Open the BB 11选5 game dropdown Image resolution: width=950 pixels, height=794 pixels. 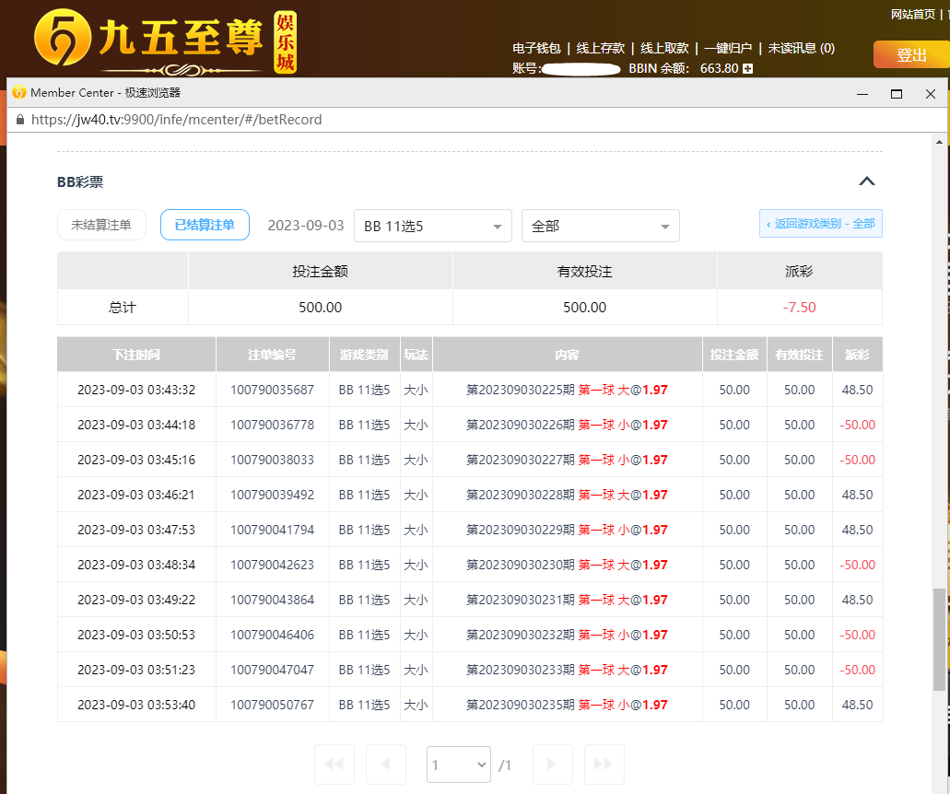tap(432, 226)
